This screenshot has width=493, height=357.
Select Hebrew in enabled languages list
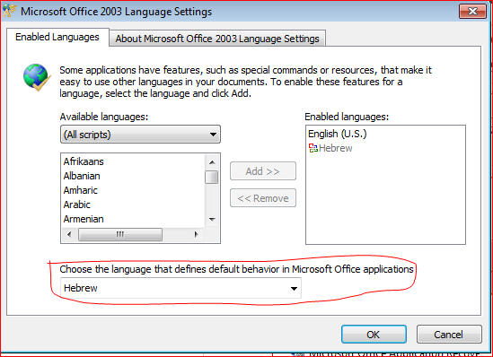(x=336, y=148)
